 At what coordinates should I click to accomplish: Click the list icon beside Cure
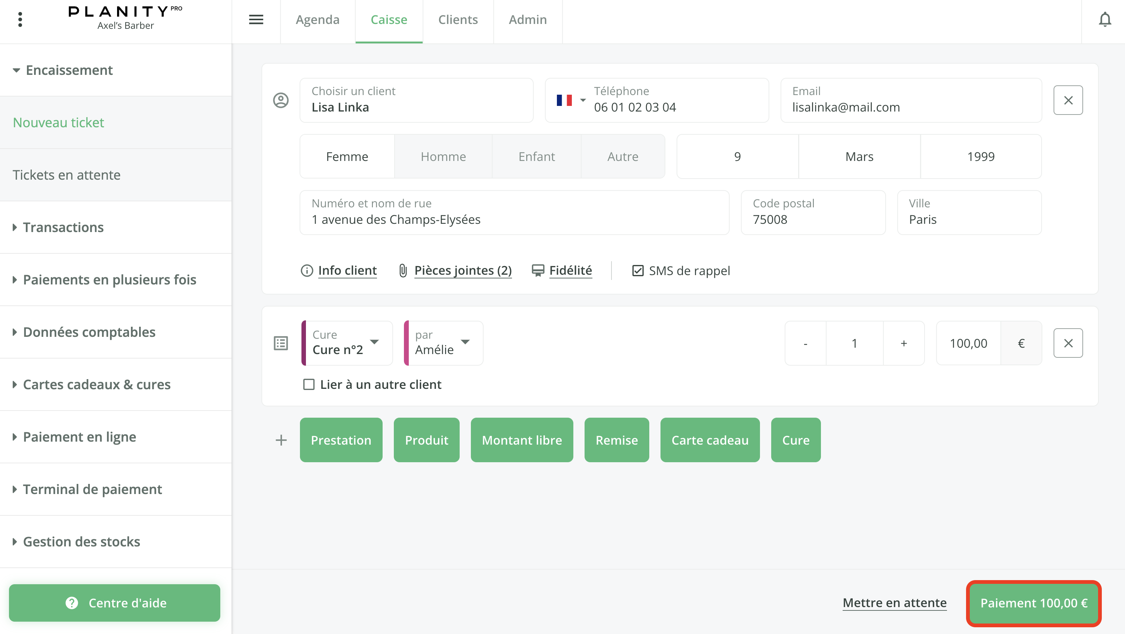pos(281,343)
